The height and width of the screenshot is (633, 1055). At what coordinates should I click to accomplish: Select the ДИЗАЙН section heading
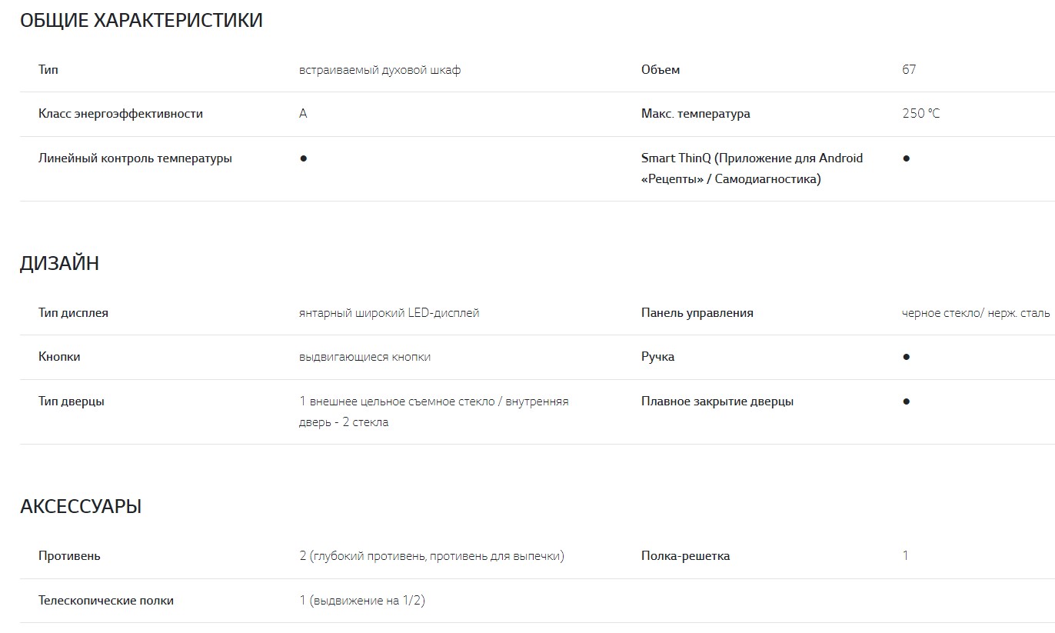coord(59,264)
